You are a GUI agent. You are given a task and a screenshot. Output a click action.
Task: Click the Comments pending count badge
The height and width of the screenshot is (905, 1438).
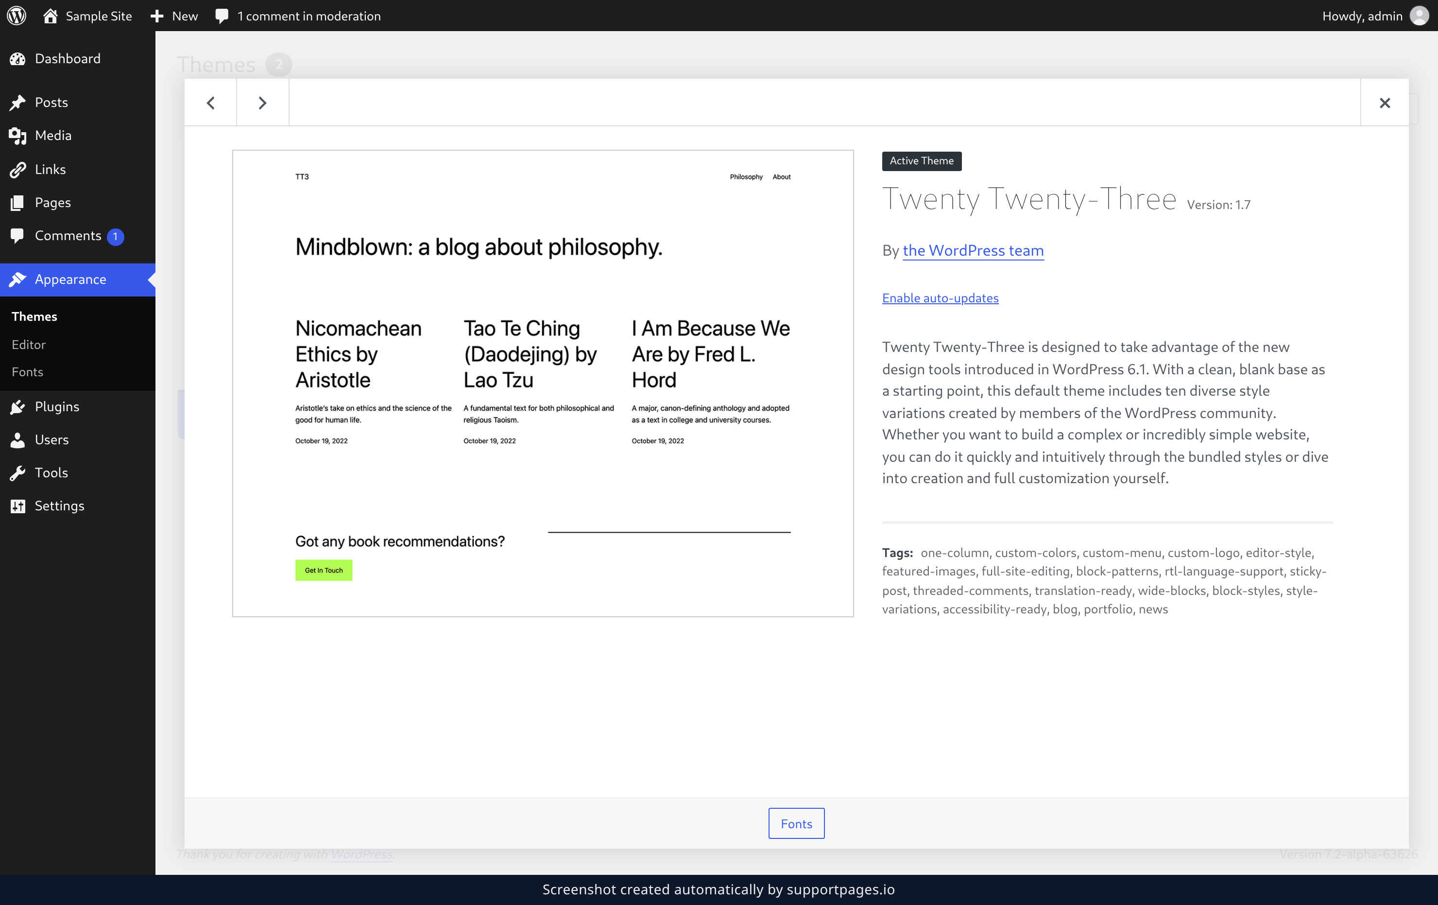(x=115, y=237)
